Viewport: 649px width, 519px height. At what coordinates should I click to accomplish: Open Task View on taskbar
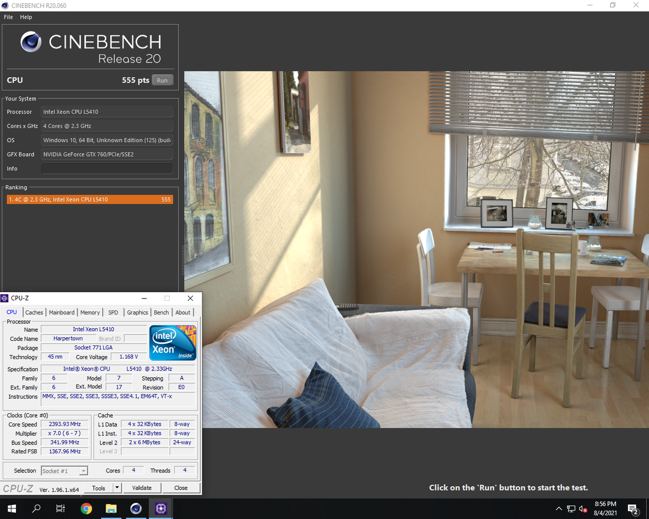point(61,508)
